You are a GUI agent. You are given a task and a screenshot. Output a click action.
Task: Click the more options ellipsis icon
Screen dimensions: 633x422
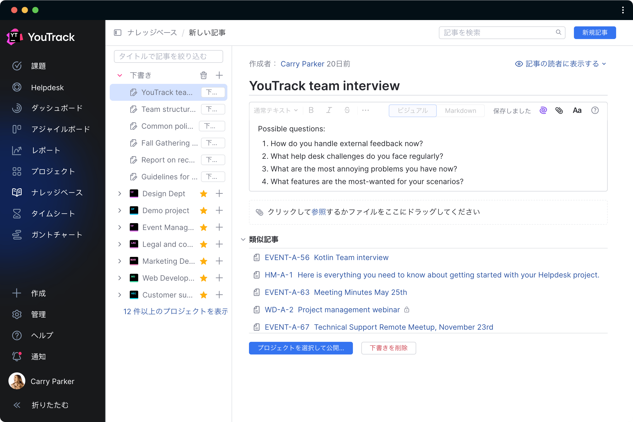pyautogui.click(x=366, y=110)
